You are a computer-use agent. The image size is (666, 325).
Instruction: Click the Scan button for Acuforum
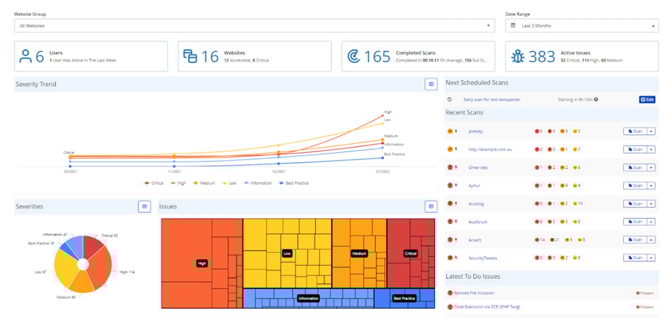point(635,222)
